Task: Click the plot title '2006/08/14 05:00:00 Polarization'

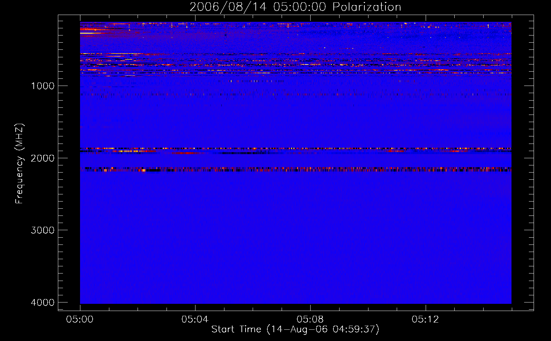Action: click(x=295, y=7)
